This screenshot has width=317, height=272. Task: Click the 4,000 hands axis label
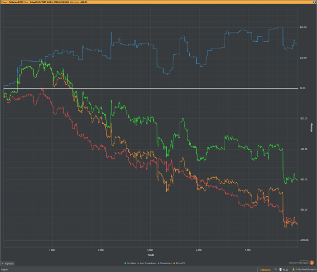click(199, 250)
